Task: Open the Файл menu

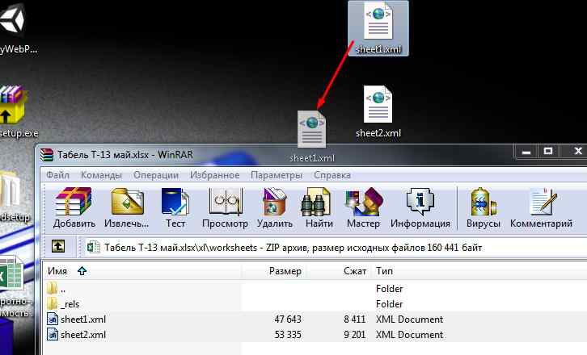Action: pyautogui.click(x=57, y=175)
